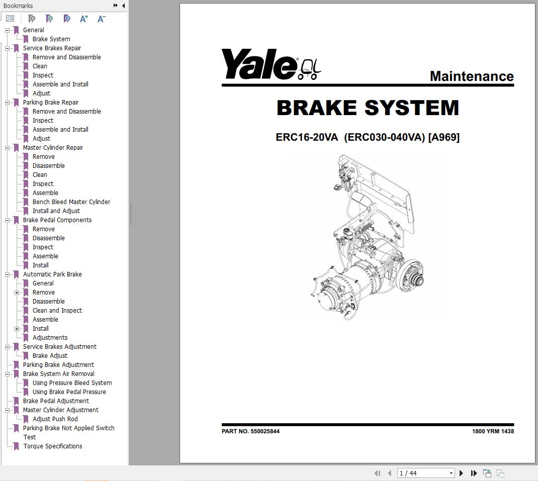Open General under Automatic Park Brake

coord(43,283)
